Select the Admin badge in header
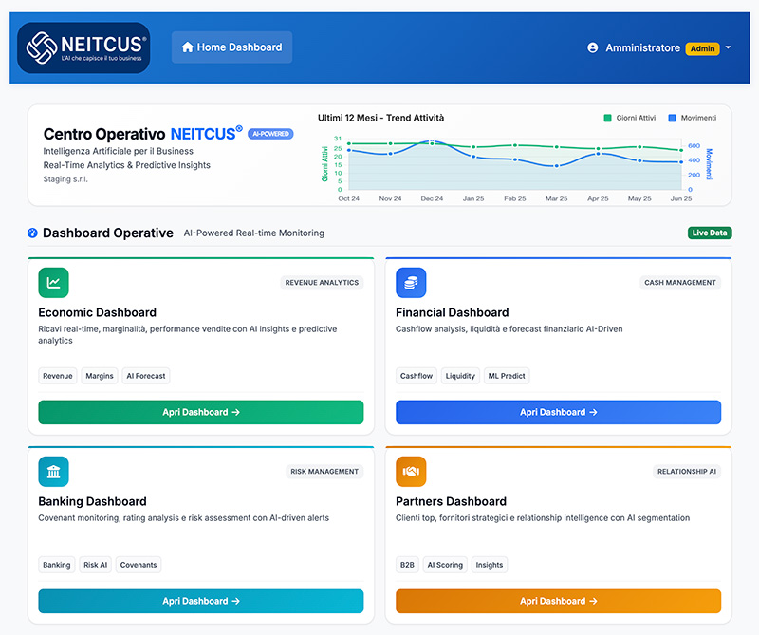Image resolution: width=759 pixels, height=635 pixels. (702, 48)
